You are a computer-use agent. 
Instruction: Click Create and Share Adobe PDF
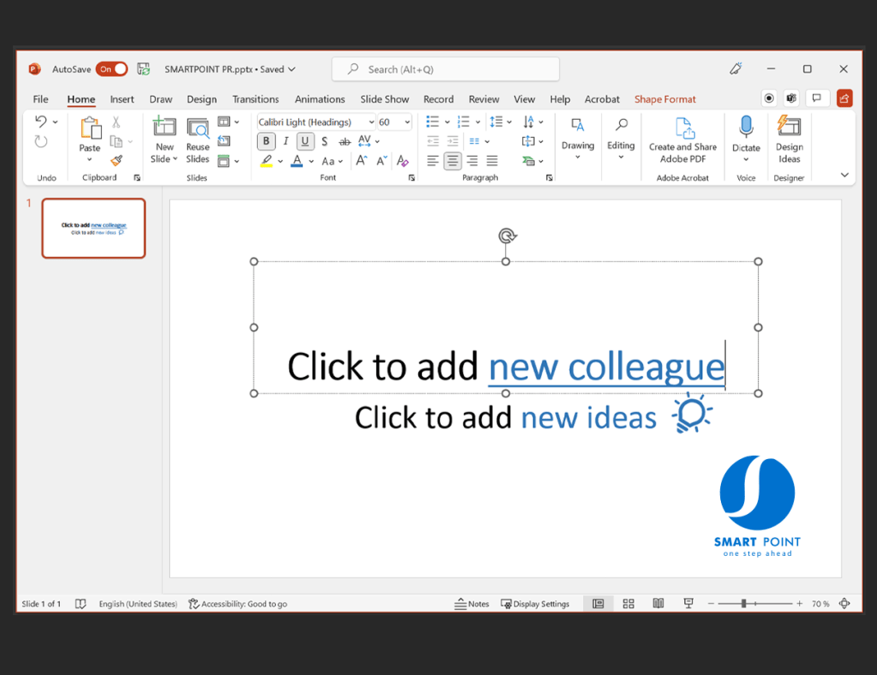[682, 140]
